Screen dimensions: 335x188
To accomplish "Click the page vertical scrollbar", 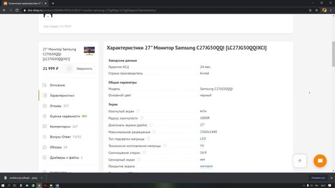I will click(x=333, y=54).
